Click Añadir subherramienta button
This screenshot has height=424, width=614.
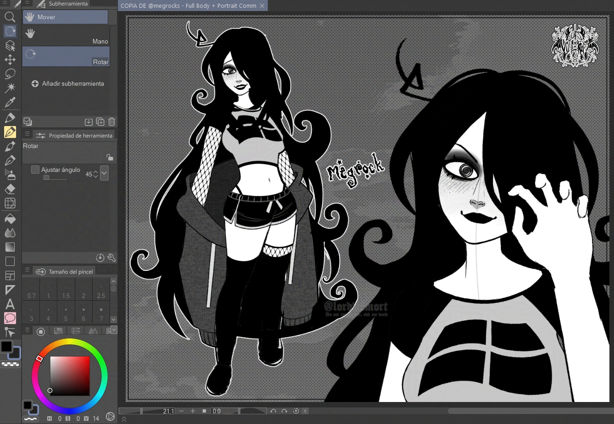click(68, 83)
